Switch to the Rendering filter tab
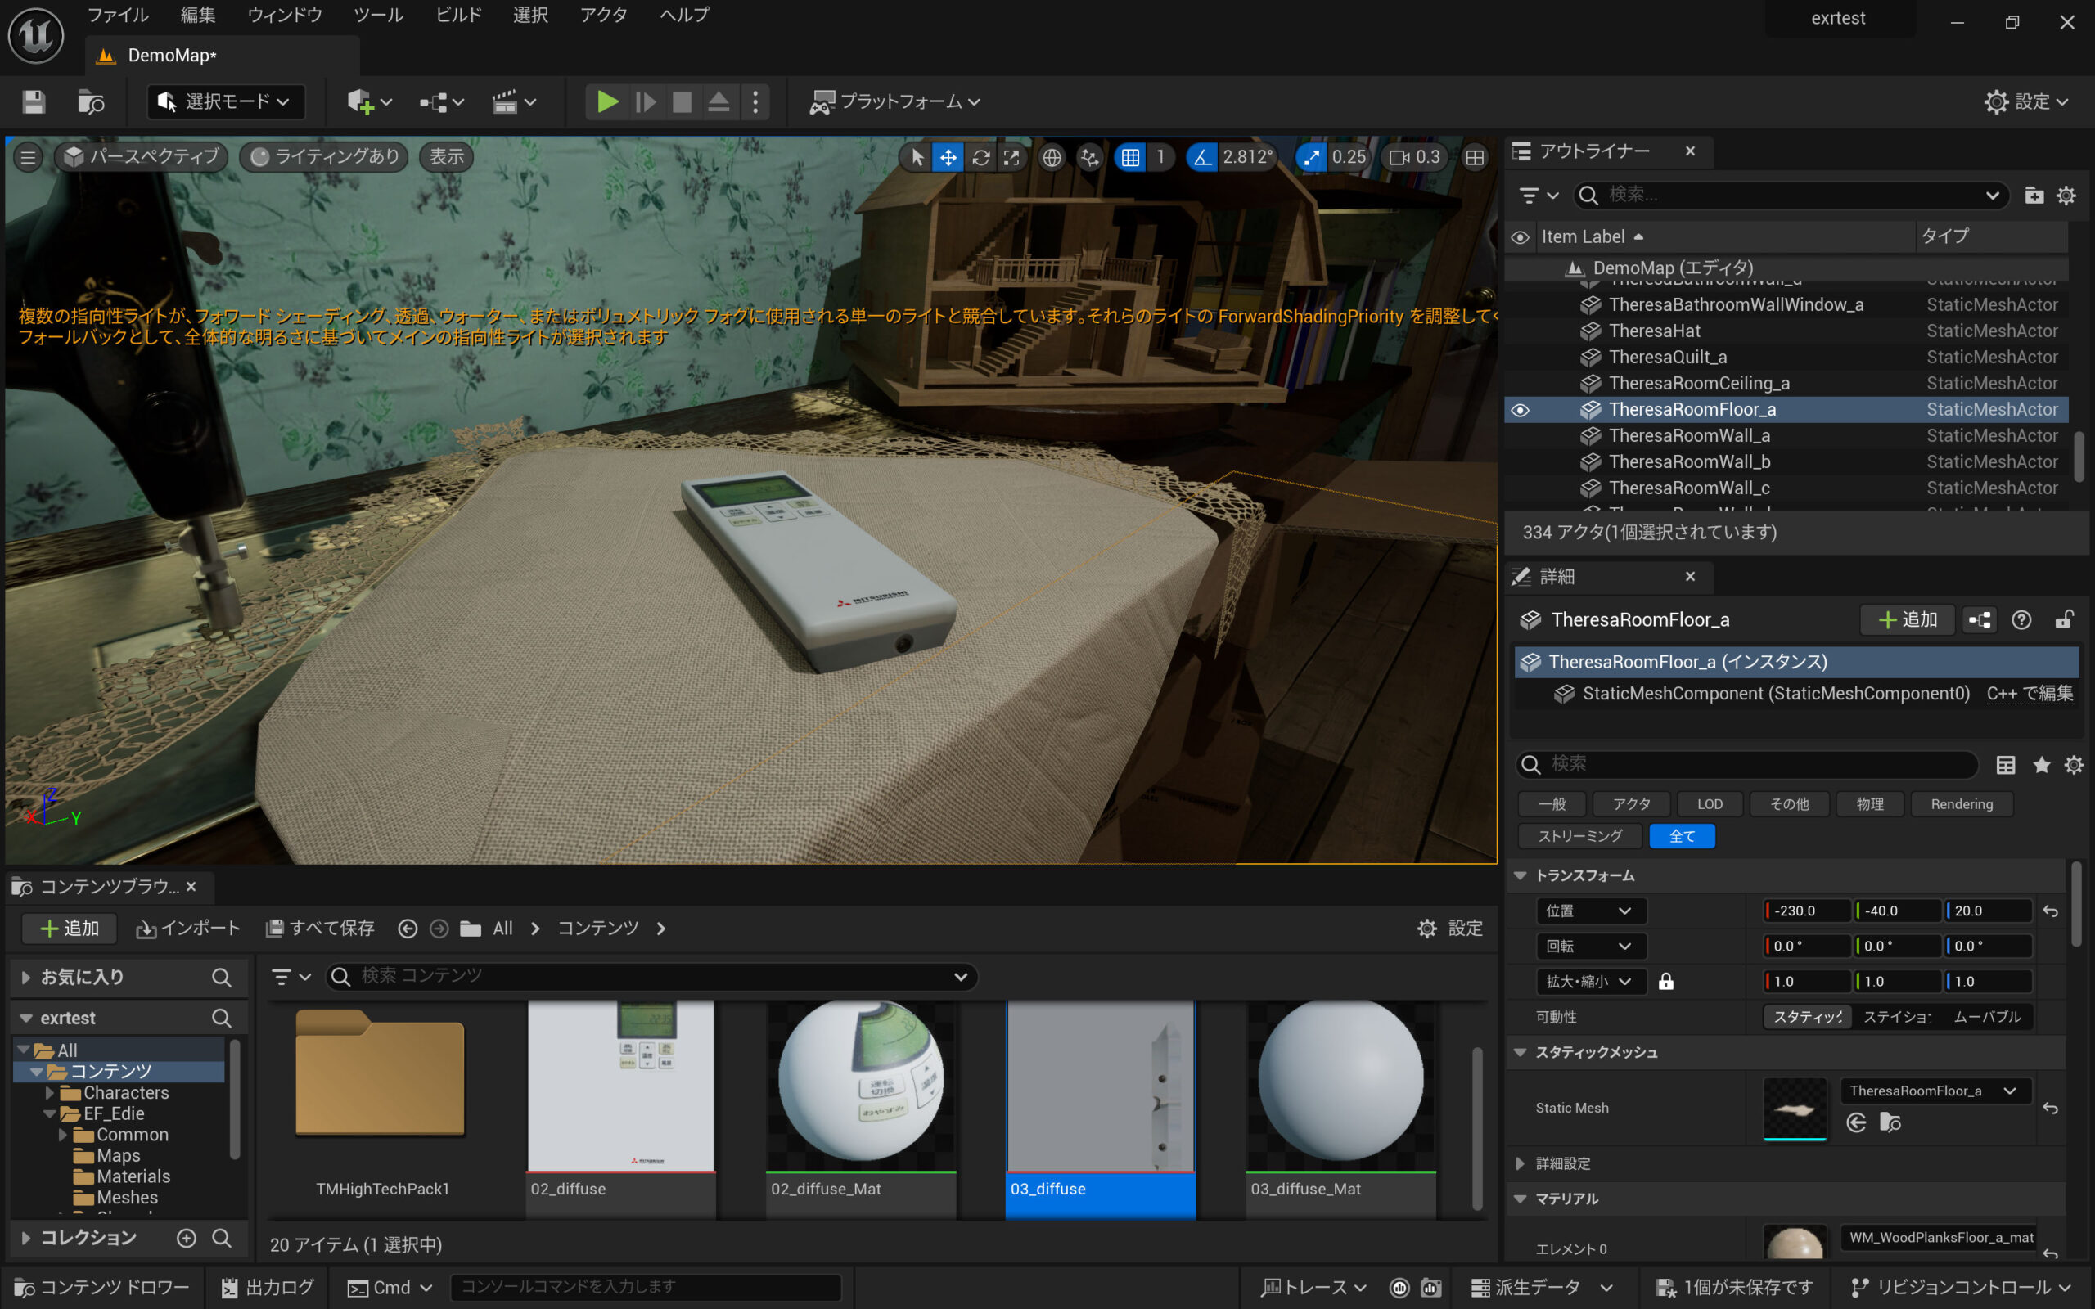This screenshot has width=2095, height=1309. (x=1961, y=804)
